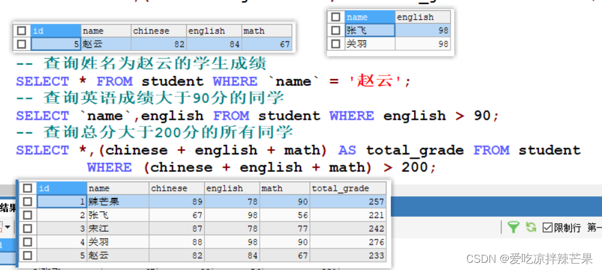
Task: Select 赵云 name cell in single-row table
Action: 106,44
